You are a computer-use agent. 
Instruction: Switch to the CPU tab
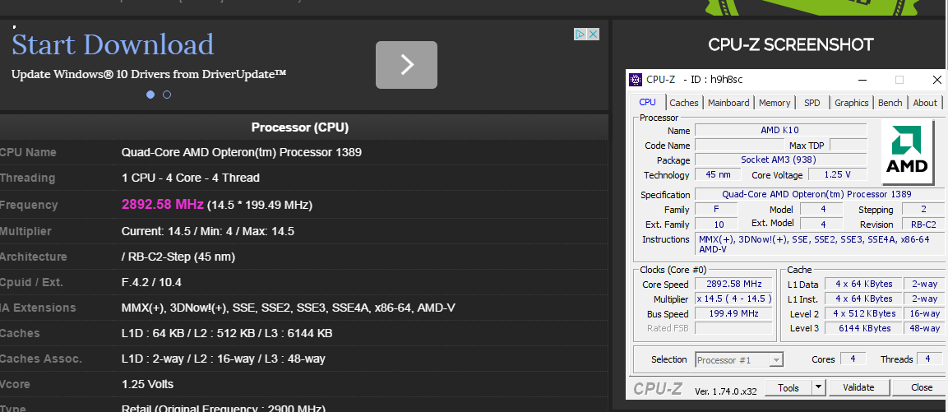tap(648, 102)
